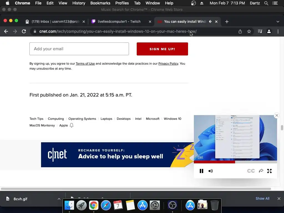Viewport: 284px width, 213px height.
Task: Close the Twitch tab
Action: coord(150,22)
